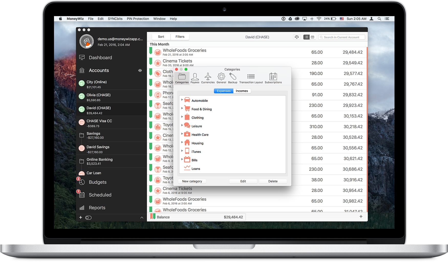This screenshot has width=448, height=262.
Task: Click the Automobile car category icon
Action: (x=187, y=100)
